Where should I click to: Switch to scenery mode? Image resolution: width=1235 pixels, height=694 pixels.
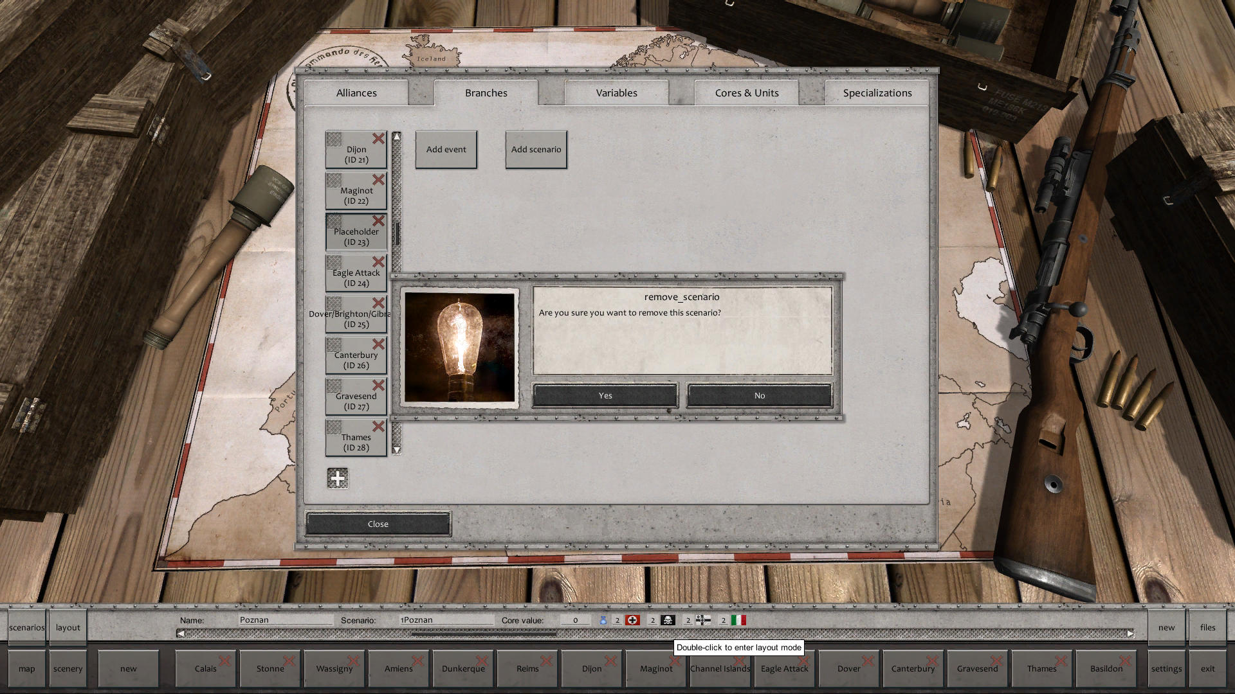(x=68, y=668)
